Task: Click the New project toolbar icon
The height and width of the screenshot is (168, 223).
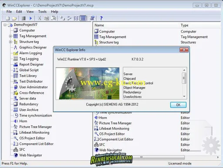Action: 8,18
